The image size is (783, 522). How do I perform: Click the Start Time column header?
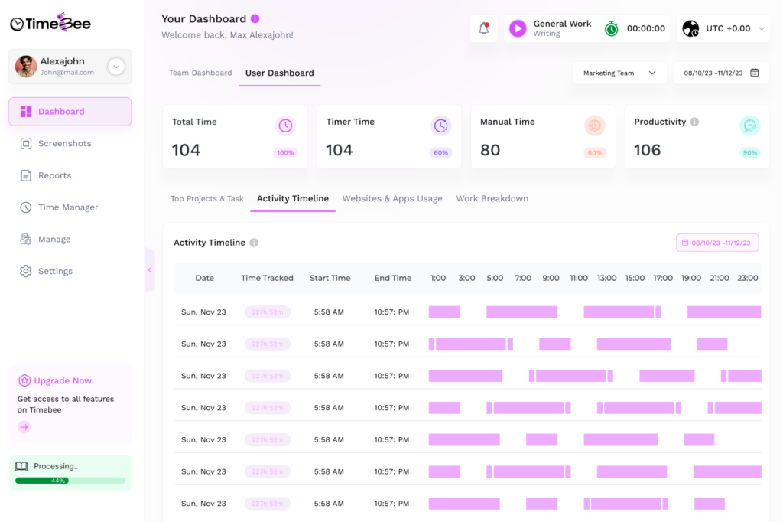330,278
